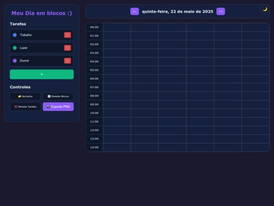Click the 01:00 time label
This screenshot has width=274, height=206.
tap(94, 36)
